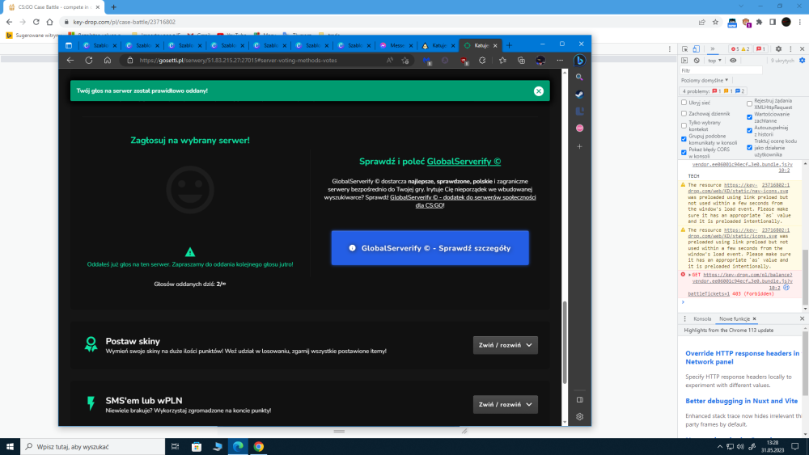Image resolution: width=809 pixels, height=455 pixels.
Task: Select DevTools inspect element tool
Action: point(684,49)
